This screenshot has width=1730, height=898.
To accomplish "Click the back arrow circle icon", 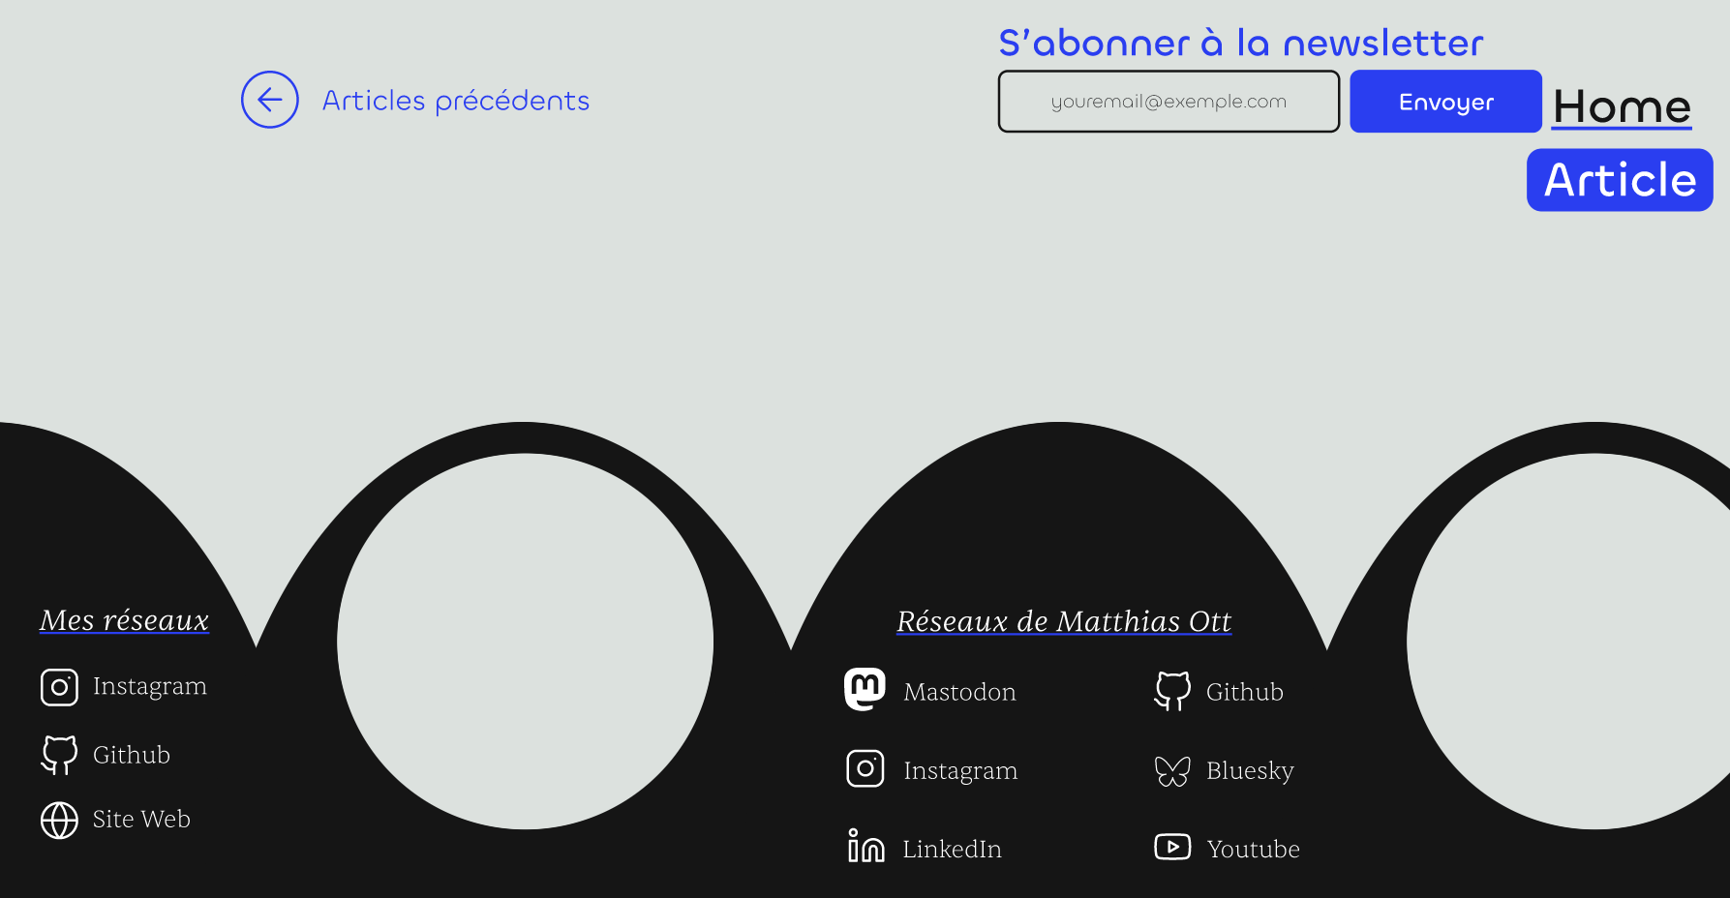I will 269,100.
